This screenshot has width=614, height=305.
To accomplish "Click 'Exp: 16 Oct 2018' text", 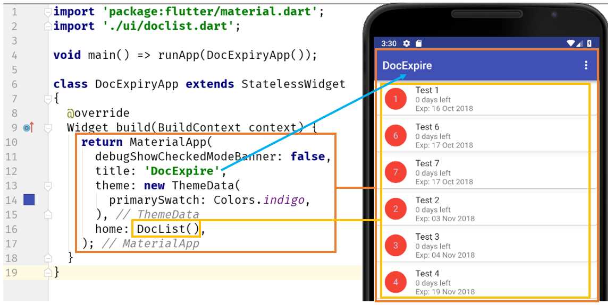I will pos(444,109).
